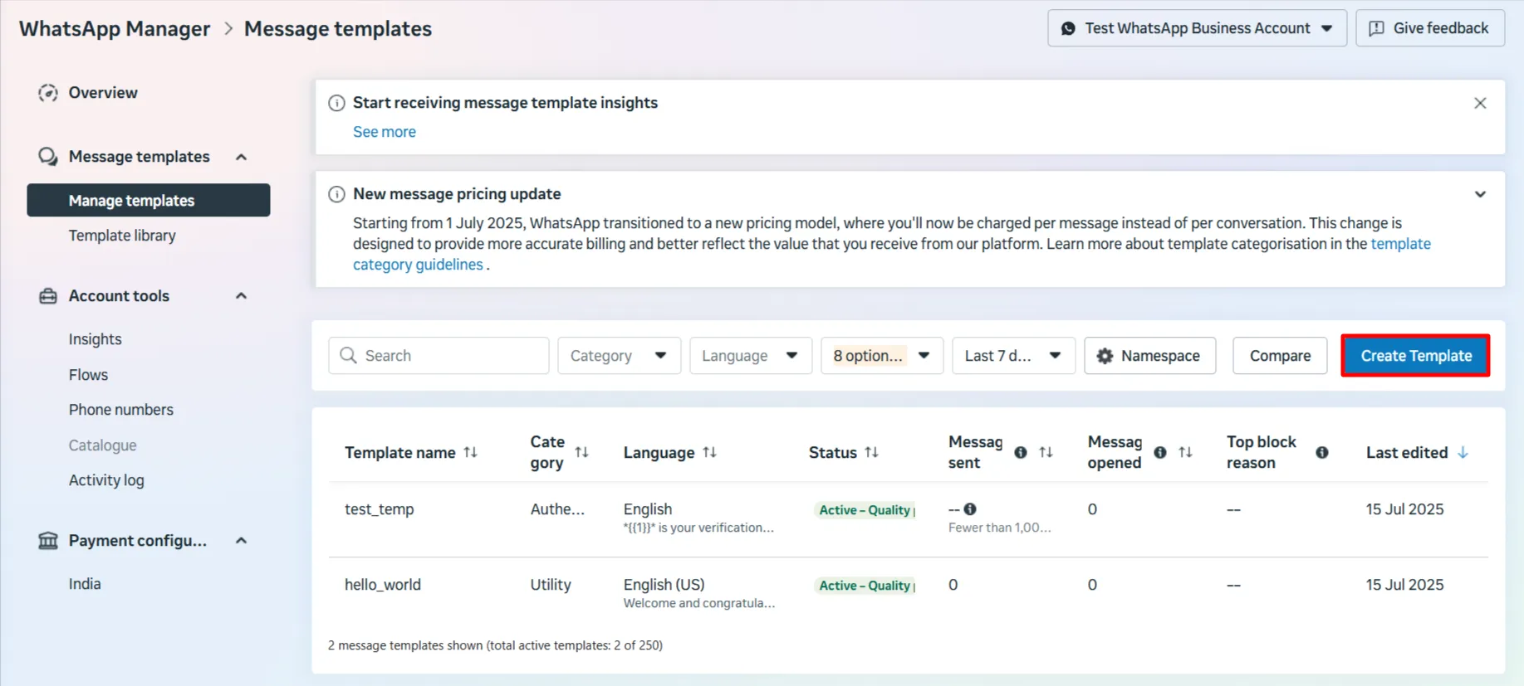Collapse the Payment configuration section
The height and width of the screenshot is (686, 1524).
[x=241, y=541]
